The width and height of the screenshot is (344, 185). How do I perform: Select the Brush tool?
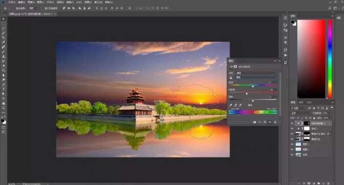3,52
